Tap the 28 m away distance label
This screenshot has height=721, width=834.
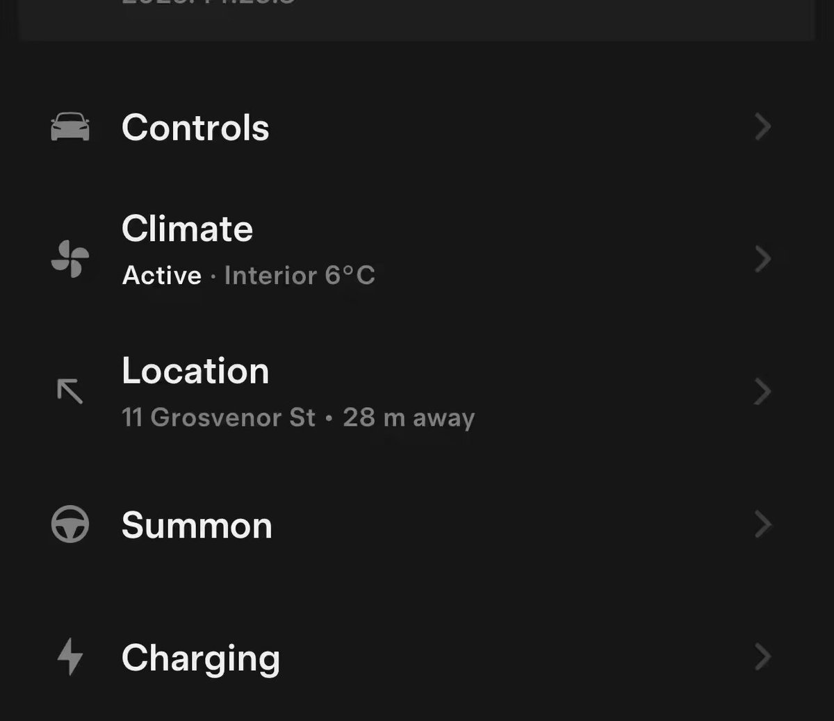click(x=409, y=417)
